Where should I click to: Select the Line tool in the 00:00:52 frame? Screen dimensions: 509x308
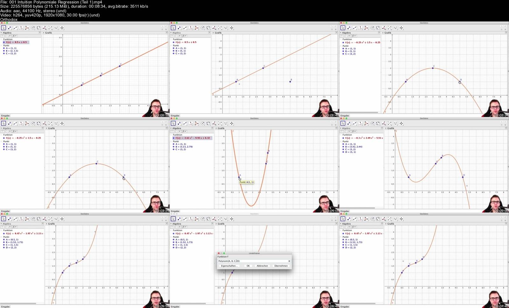(x=15, y=28)
